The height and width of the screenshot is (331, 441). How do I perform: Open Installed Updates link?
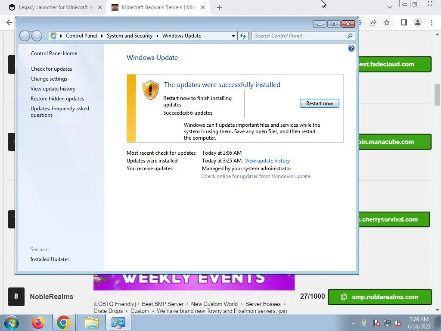pos(50,259)
